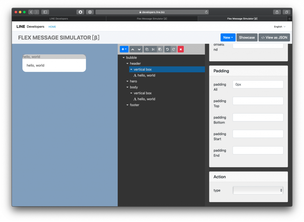Collapse body's vertical box node
The height and width of the screenshot is (222, 304).
click(x=131, y=93)
